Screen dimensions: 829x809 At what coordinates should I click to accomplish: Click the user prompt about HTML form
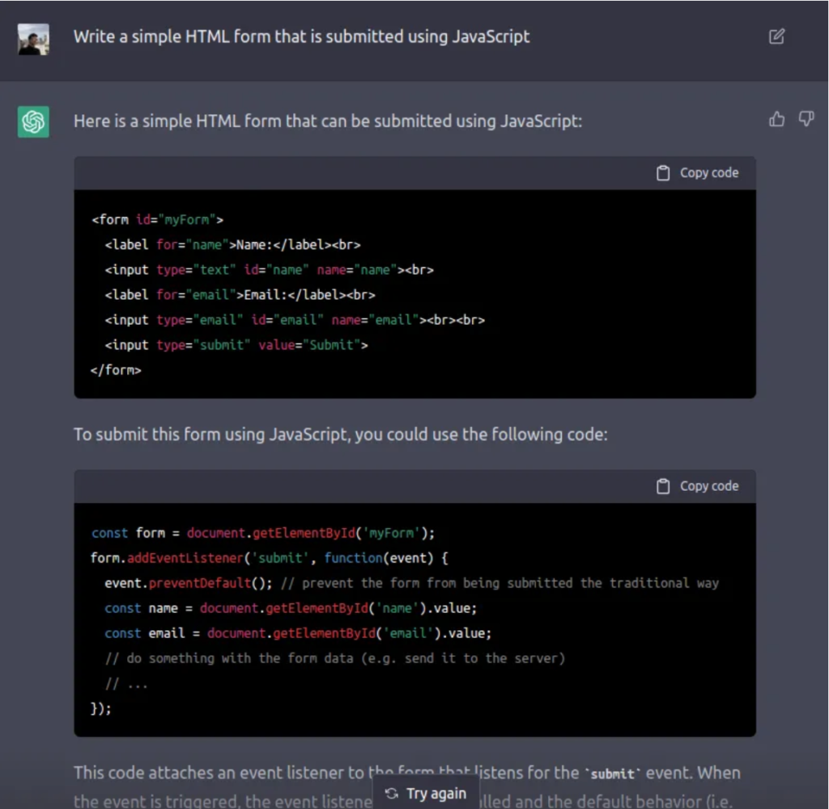click(x=301, y=36)
